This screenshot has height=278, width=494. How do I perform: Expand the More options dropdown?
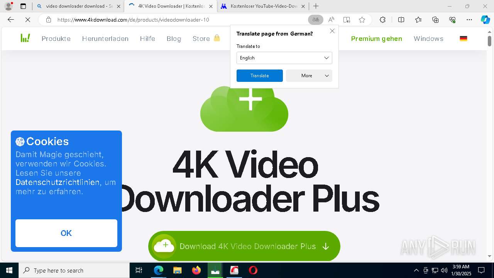pyautogui.click(x=309, y=76)
